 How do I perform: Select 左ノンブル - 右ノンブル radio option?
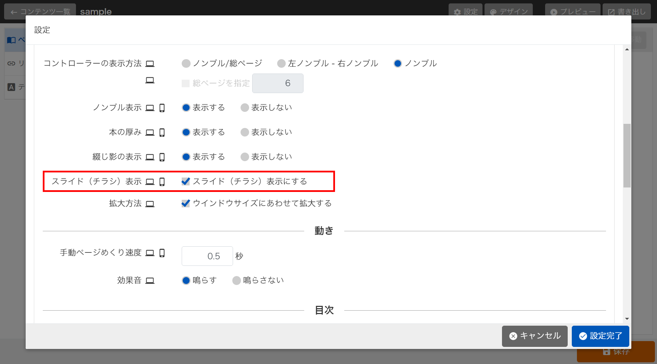click(281, 64)
